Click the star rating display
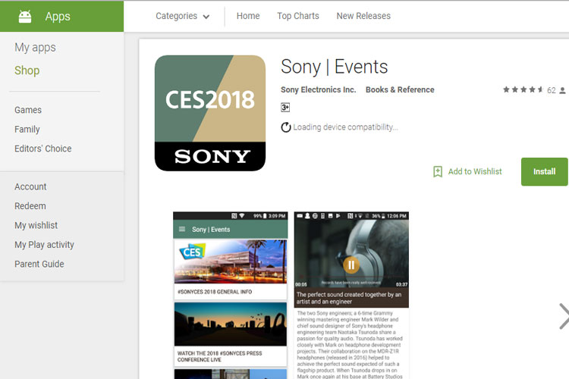Viewport: 569px width, 379px height. (x=523, y=89)
